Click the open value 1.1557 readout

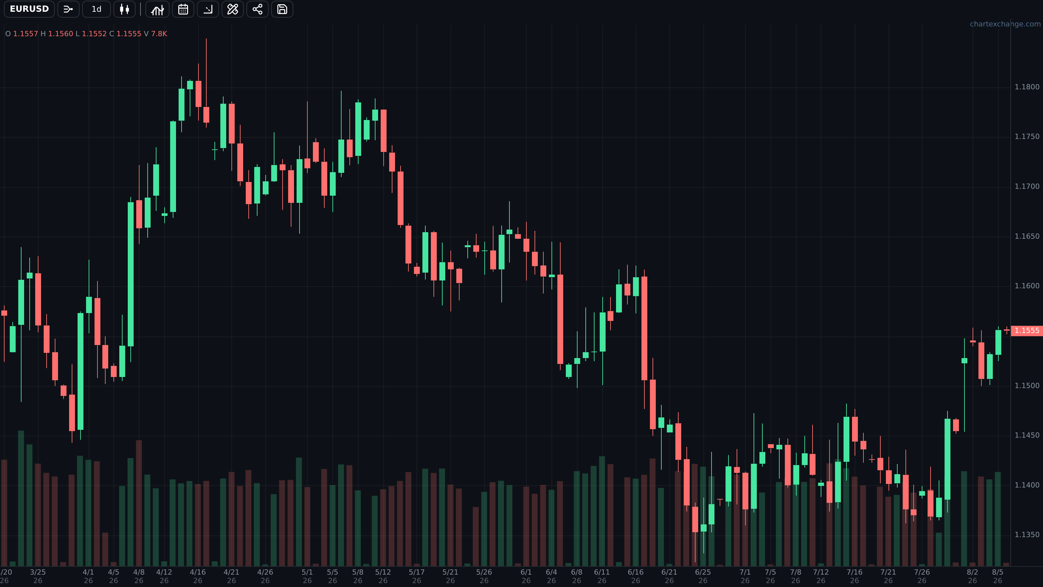(x=25, y=34)
